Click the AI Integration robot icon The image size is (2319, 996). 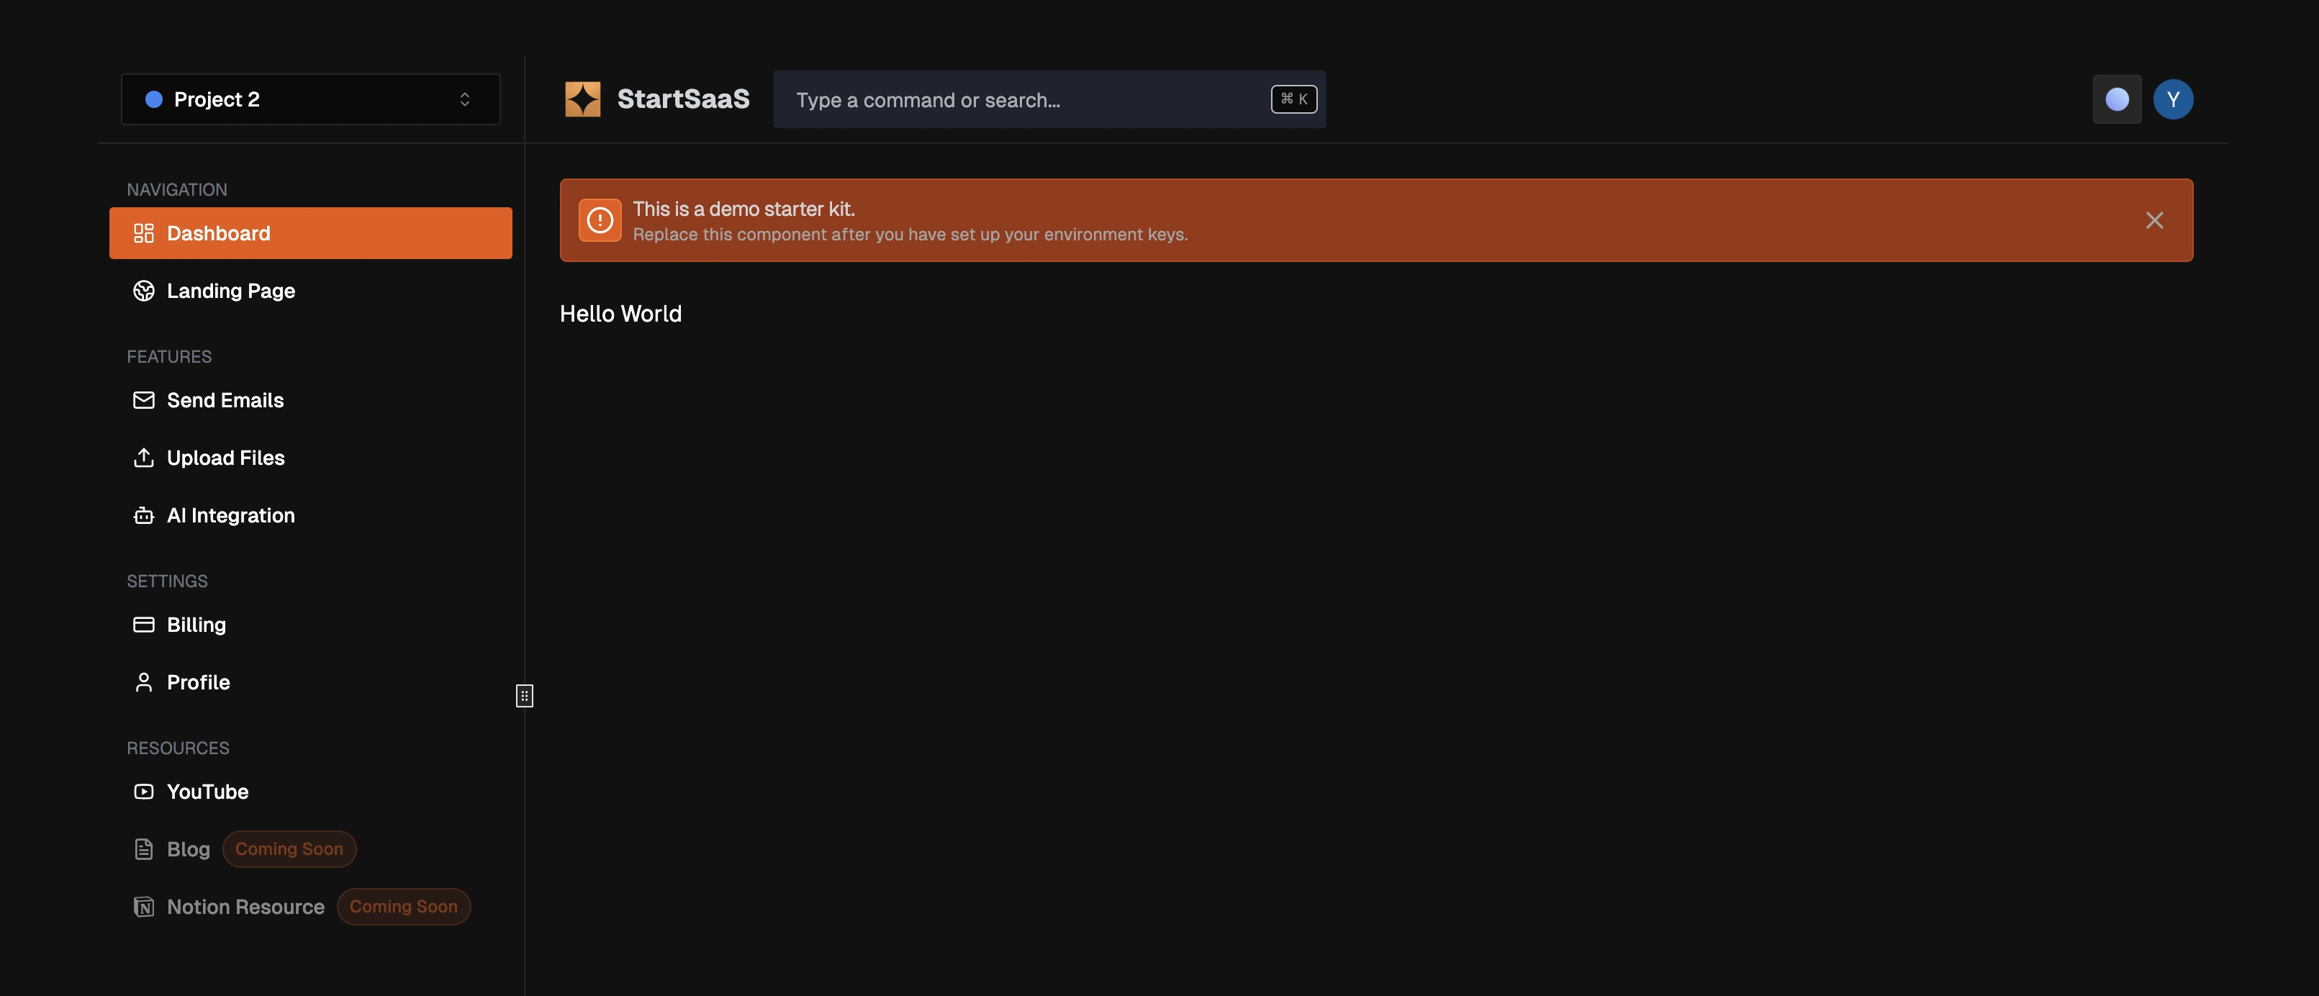point(143,515)
